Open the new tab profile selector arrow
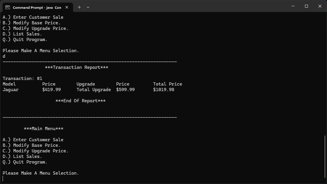 click(x=88, y=7)
